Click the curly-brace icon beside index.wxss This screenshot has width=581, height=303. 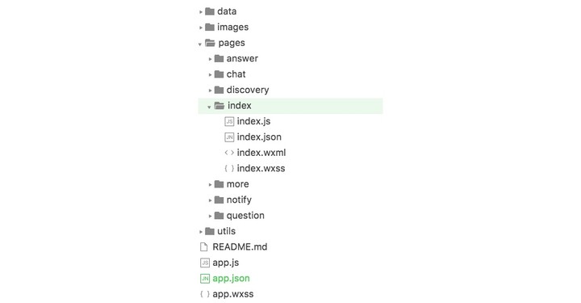[229, 168]
